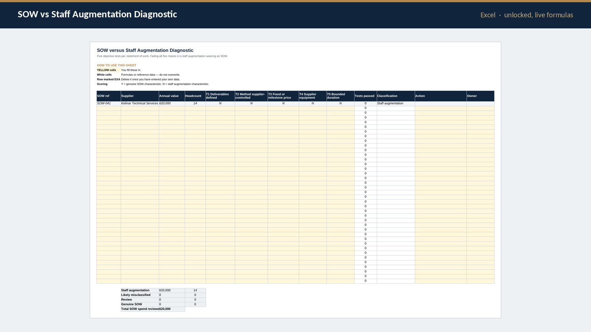Select the Headcount column header

[195, 96]
